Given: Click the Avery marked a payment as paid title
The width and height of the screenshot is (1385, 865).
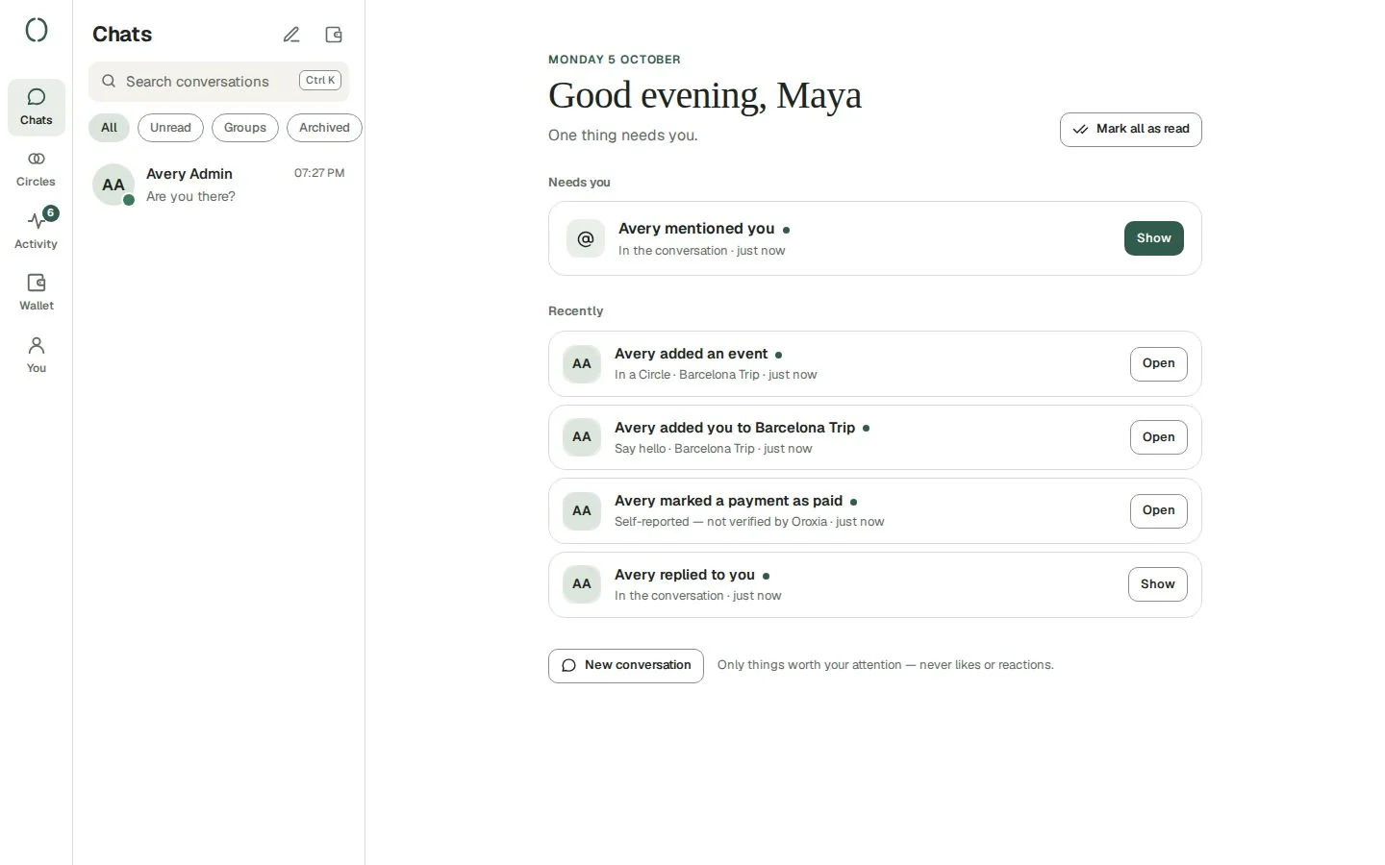Looking at the screenshot, I should (729, 501).
